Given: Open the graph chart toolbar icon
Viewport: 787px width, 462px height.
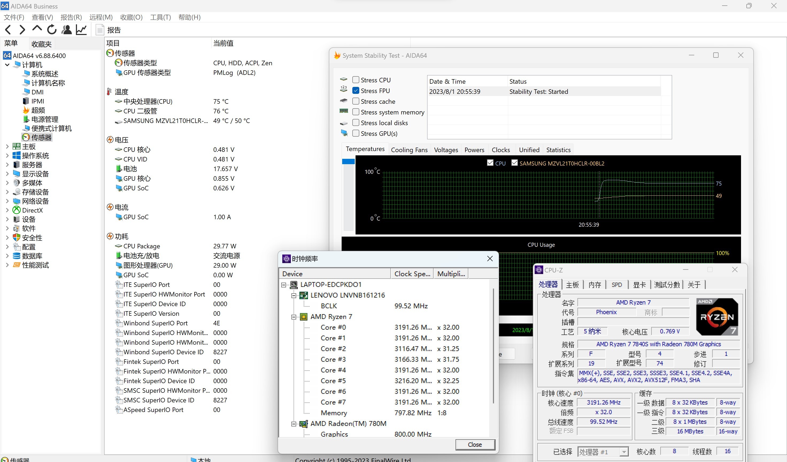Looking at the screenshot, I should click(81, 30).
